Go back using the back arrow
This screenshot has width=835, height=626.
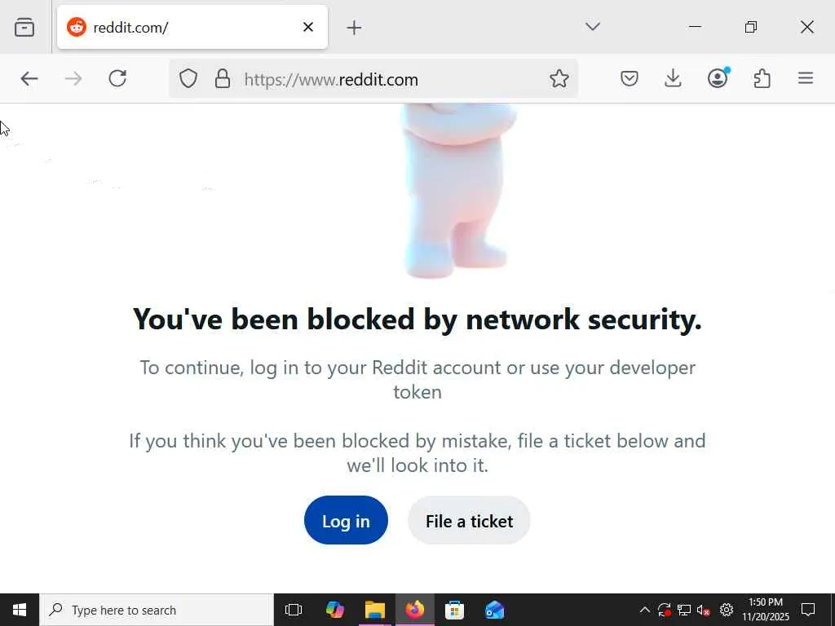click(x=29, y=78)
